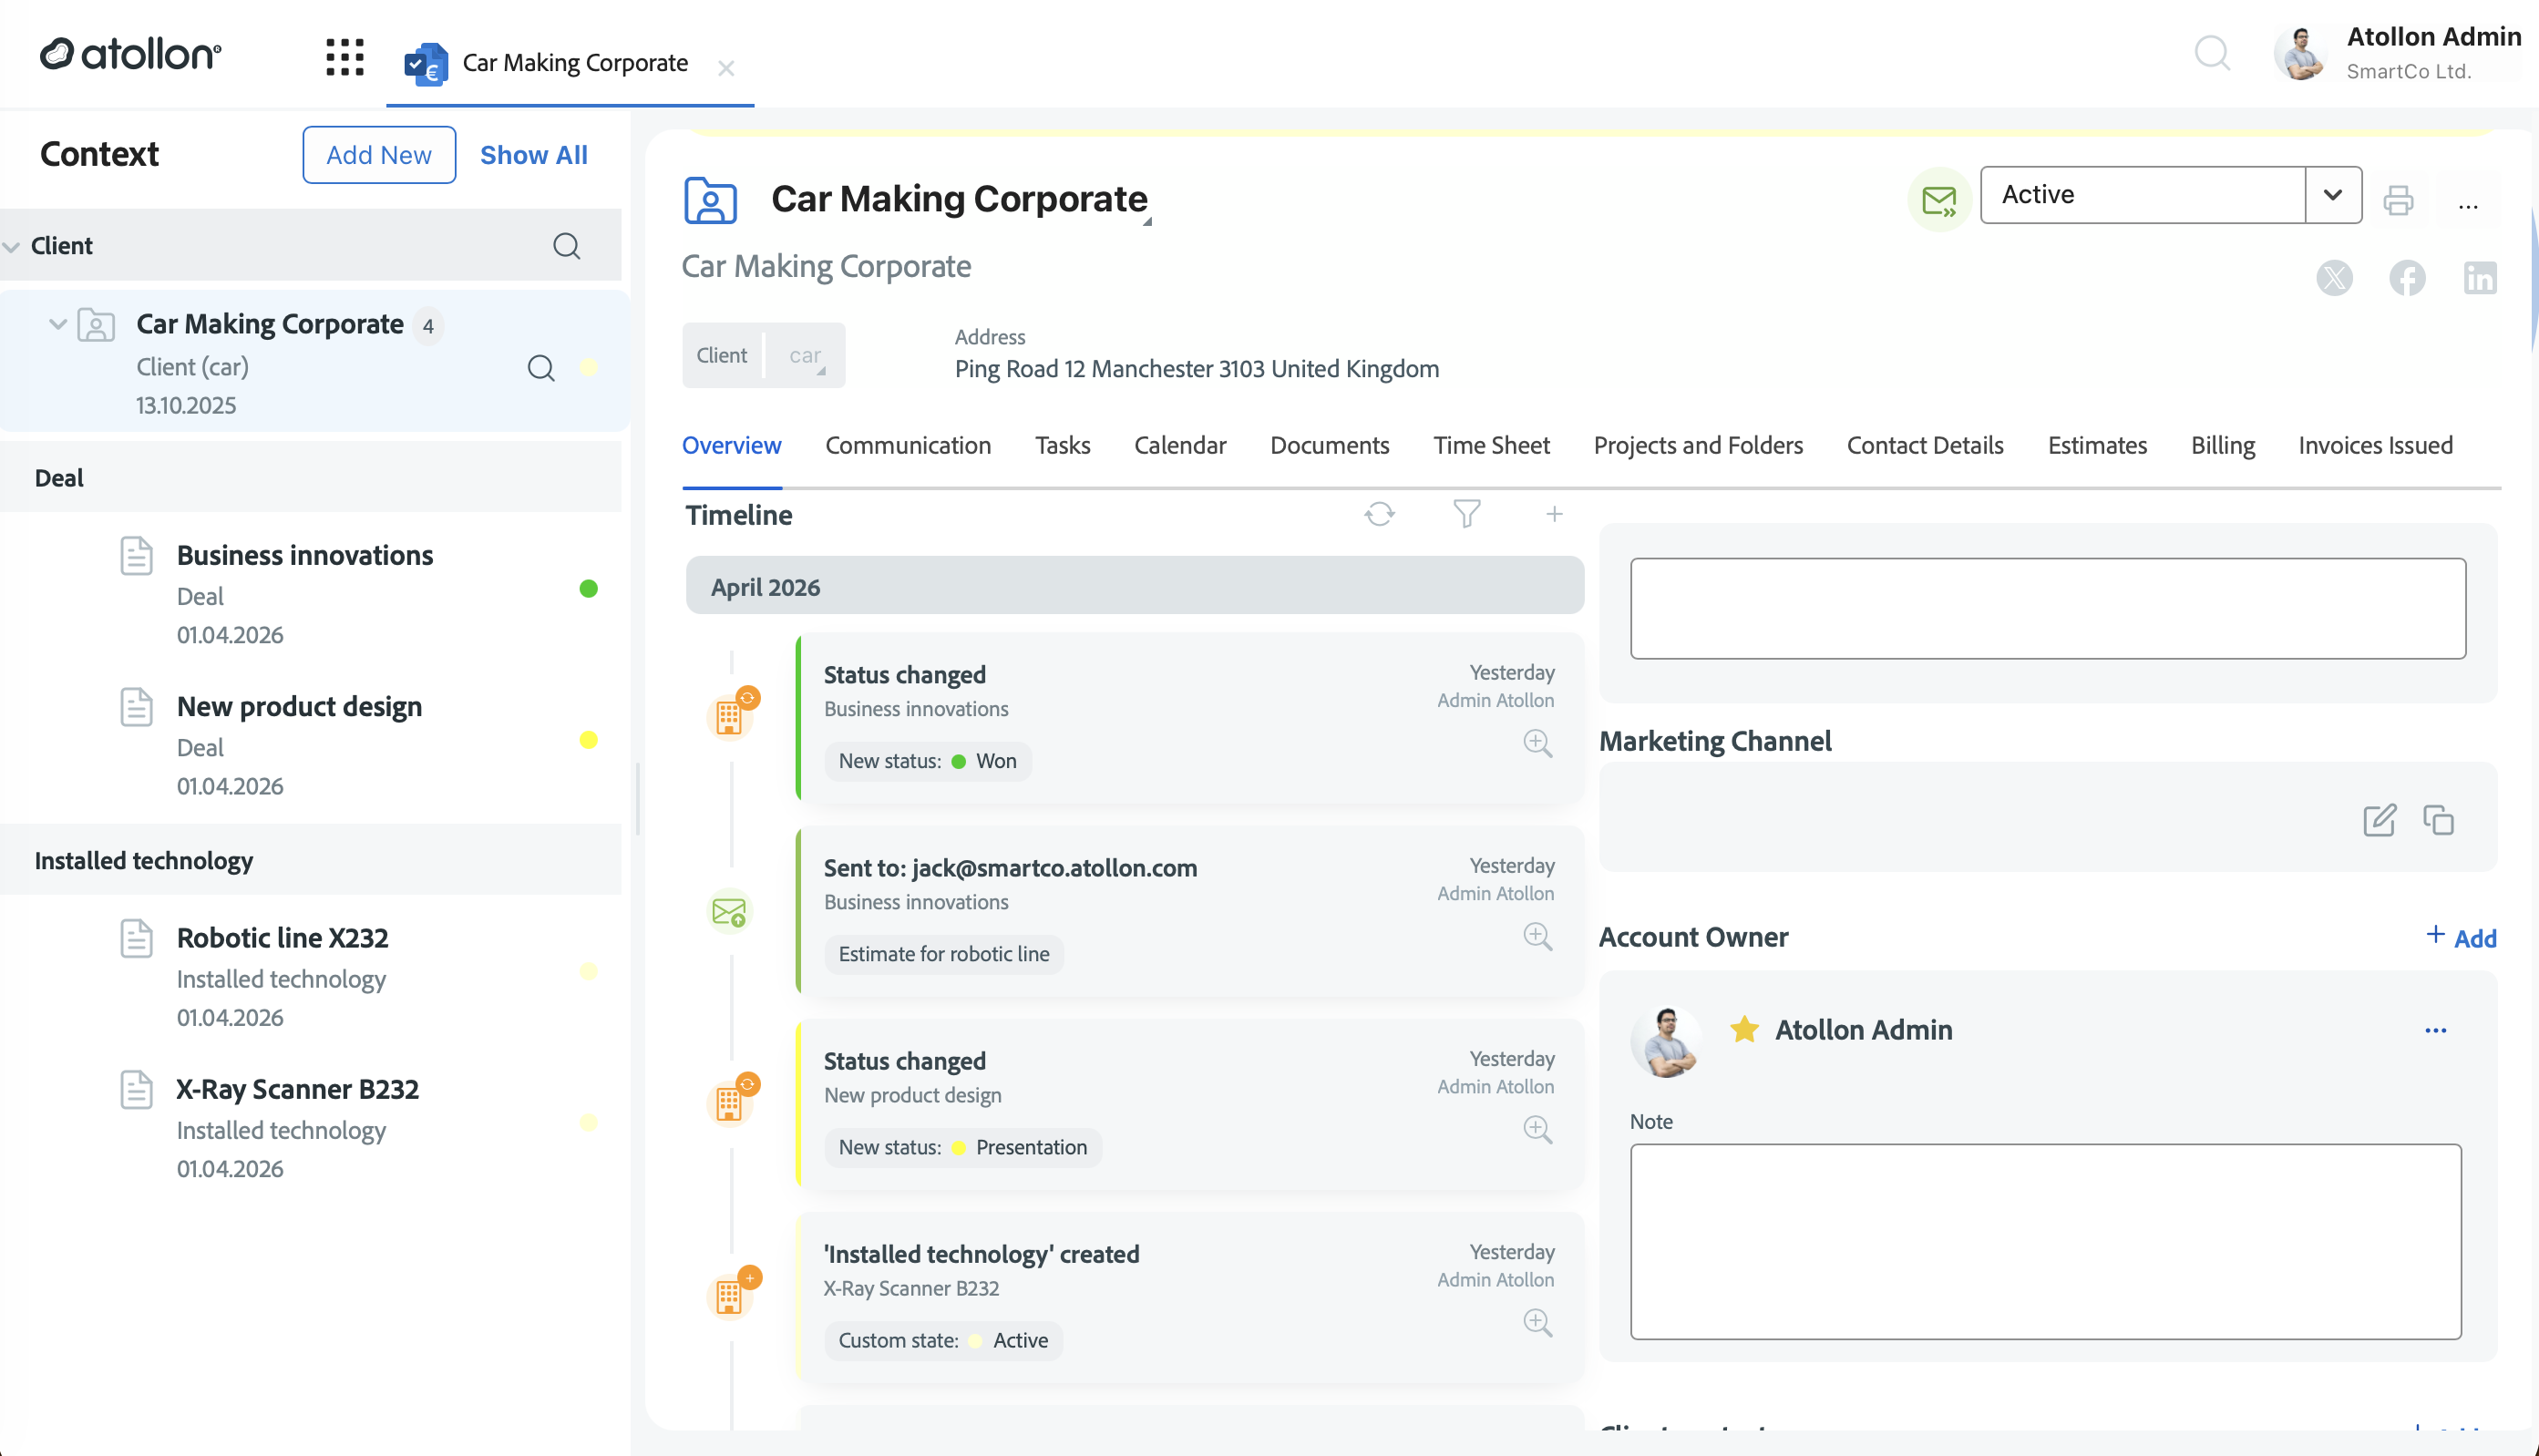
Task: Open the client's LinkedIn profile
Action: click(x=2481, y=278)
